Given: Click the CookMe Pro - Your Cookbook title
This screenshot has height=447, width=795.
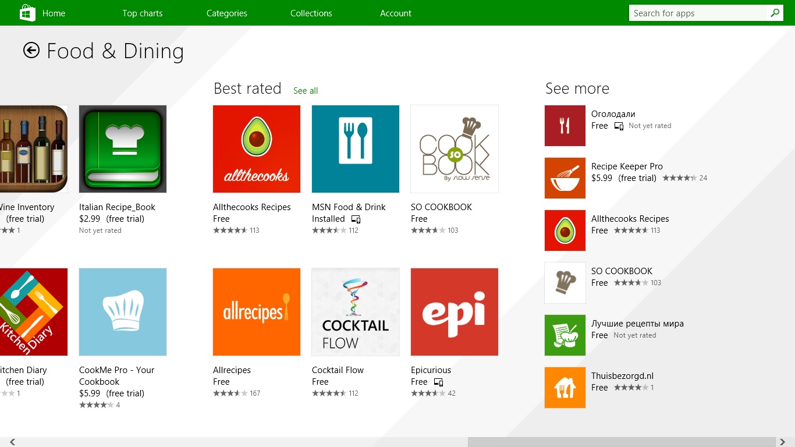Looking at the screenshot, I should pyautogui.click(x=117, y=376).
